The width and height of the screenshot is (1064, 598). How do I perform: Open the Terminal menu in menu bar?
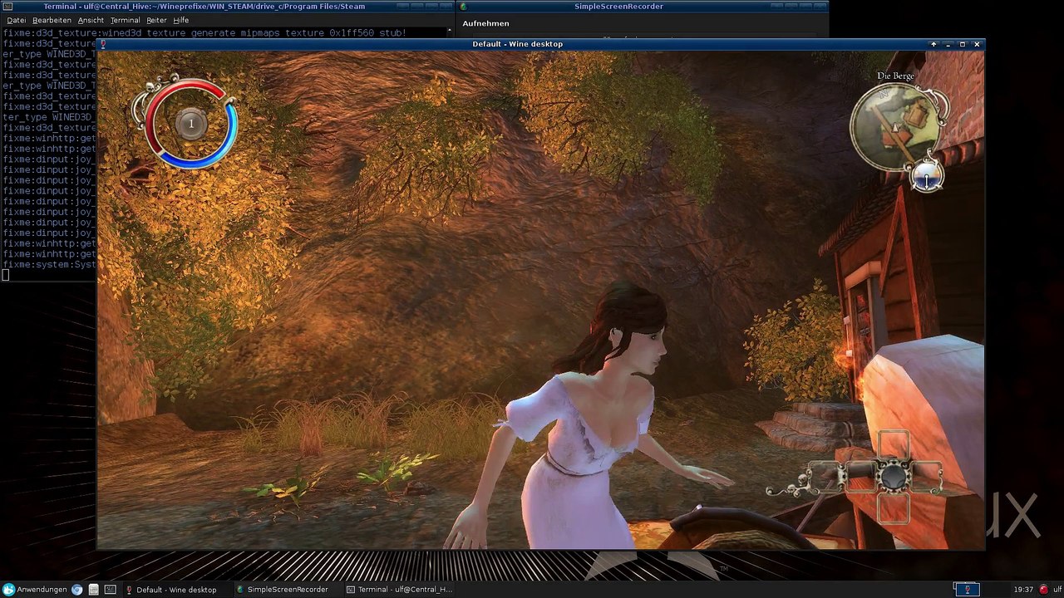click(125, 20)
